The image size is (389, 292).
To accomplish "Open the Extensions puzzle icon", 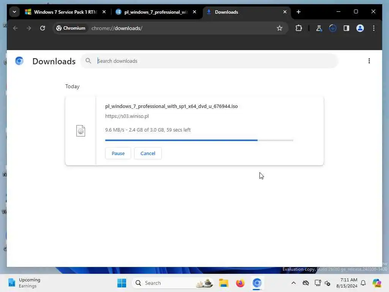I will (299, 28).
